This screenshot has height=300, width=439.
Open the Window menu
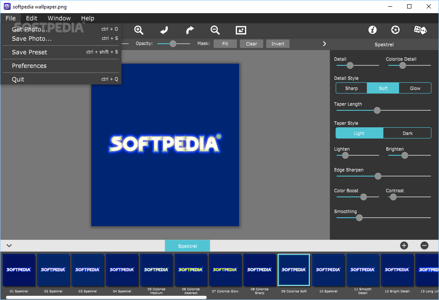tap(59, 18)
